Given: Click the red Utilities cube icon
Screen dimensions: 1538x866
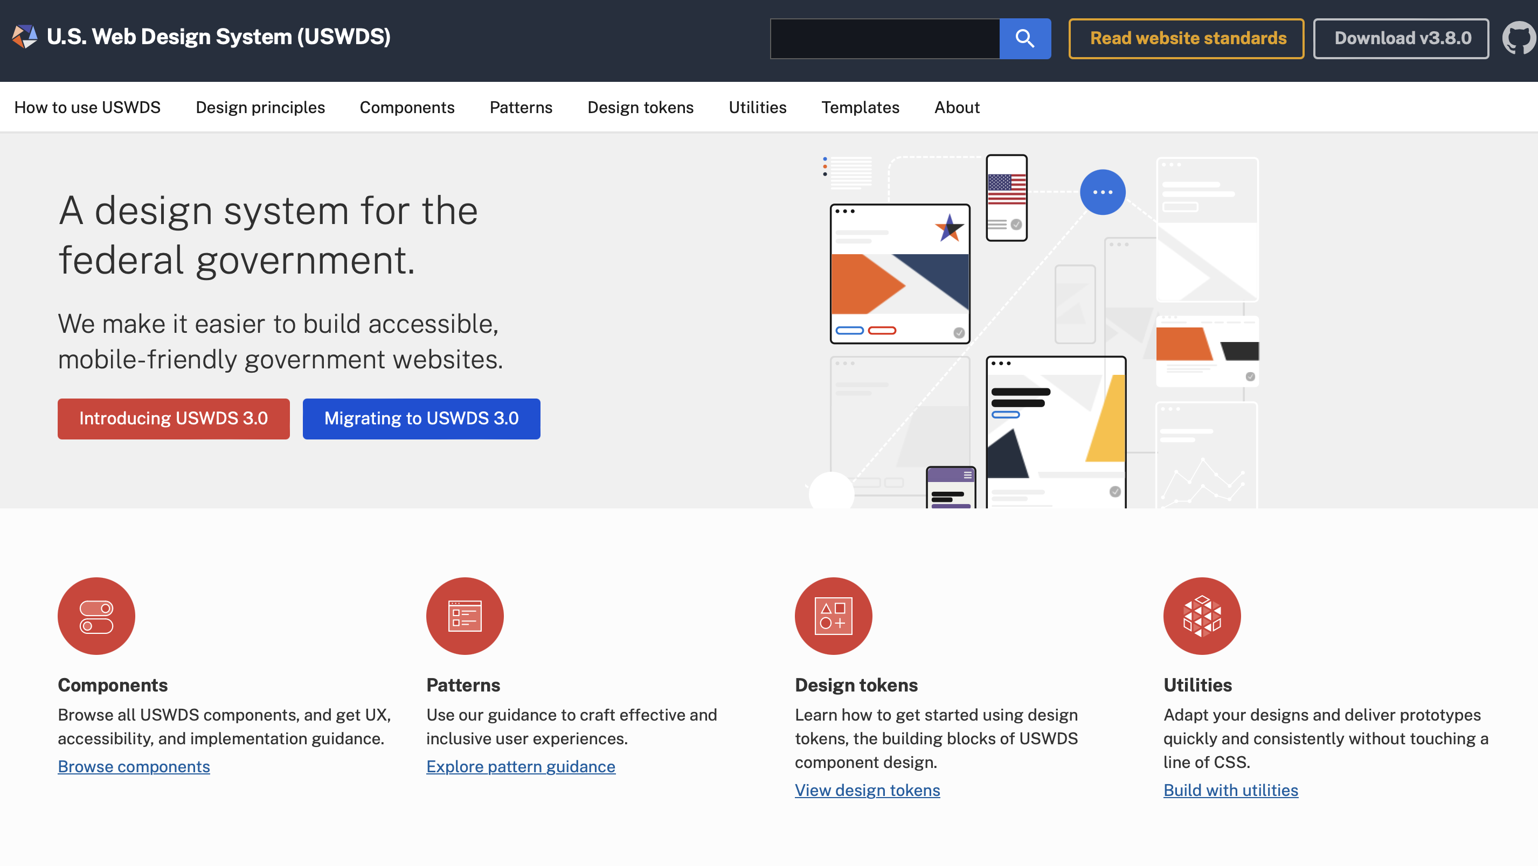Looking at the screenshot, I should (x=1201, y=616).
